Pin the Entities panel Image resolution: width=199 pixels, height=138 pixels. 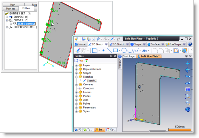click(111, 56)
